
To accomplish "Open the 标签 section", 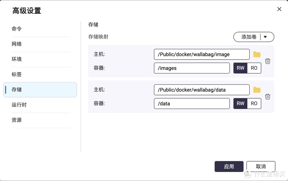I will click(x=17, y=74).
